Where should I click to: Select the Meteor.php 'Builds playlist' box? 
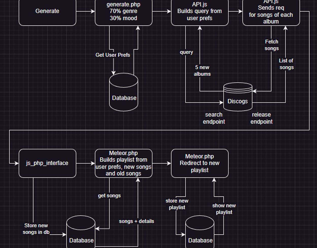point(124,163)
